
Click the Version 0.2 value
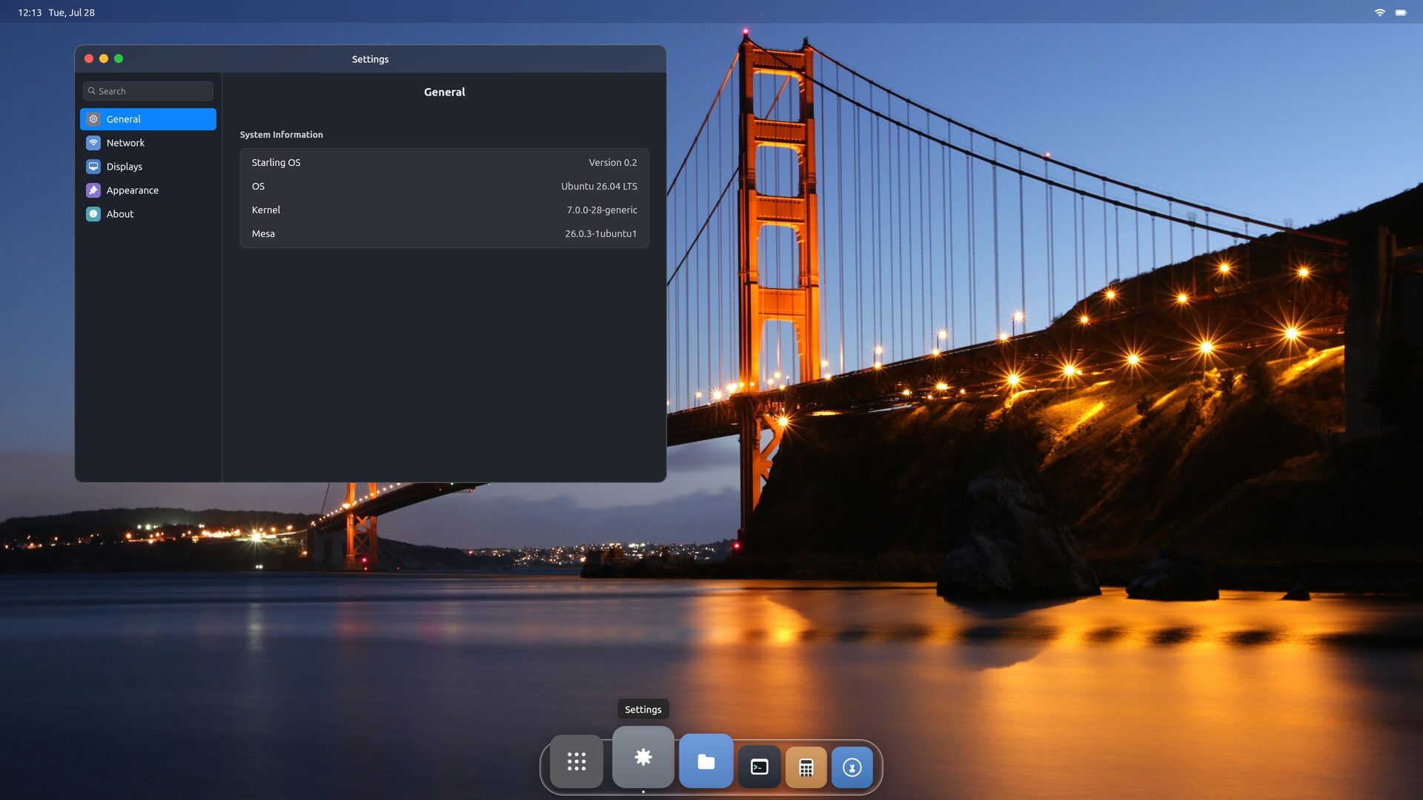613,162
